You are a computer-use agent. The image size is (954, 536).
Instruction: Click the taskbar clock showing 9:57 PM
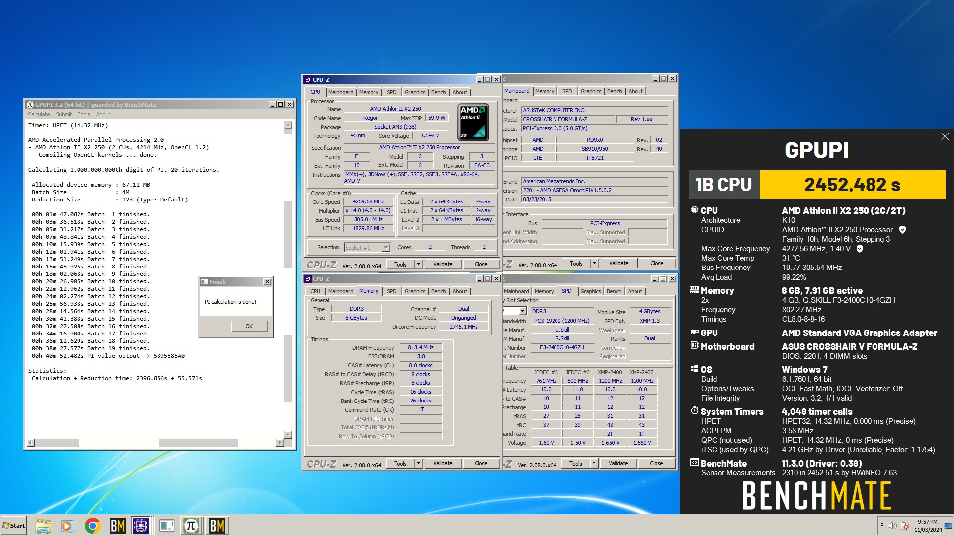coord(927,526)
